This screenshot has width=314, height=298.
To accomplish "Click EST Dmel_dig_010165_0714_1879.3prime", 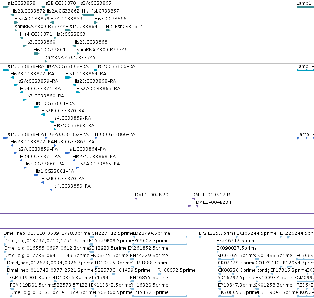I will pos(52,292).
